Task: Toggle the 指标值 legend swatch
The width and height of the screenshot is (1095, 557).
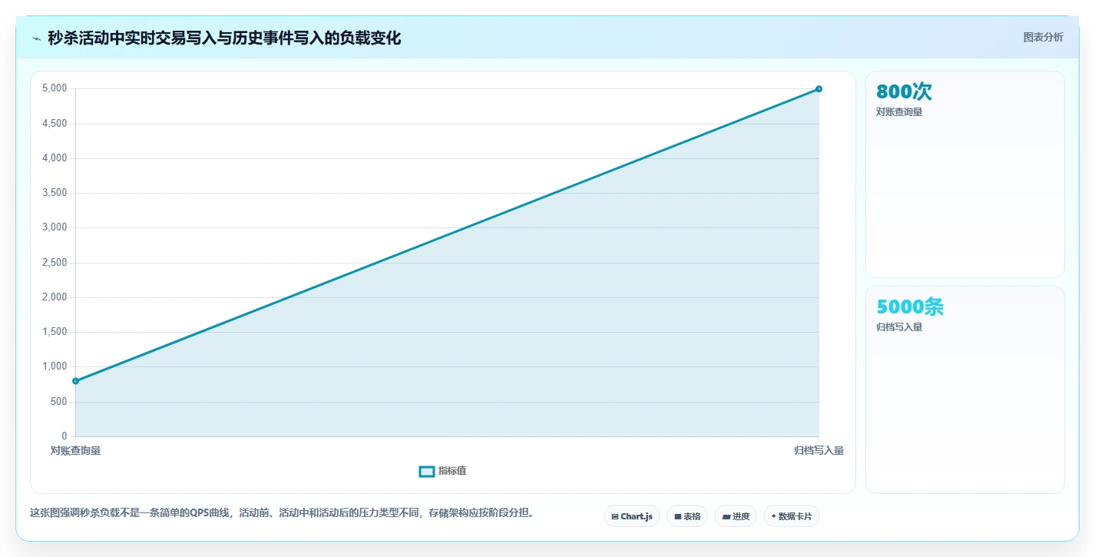Action: click(x=427, y=471)
